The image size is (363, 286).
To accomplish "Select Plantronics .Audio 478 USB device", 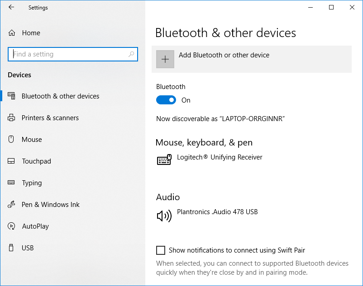I will pos(217,211).
